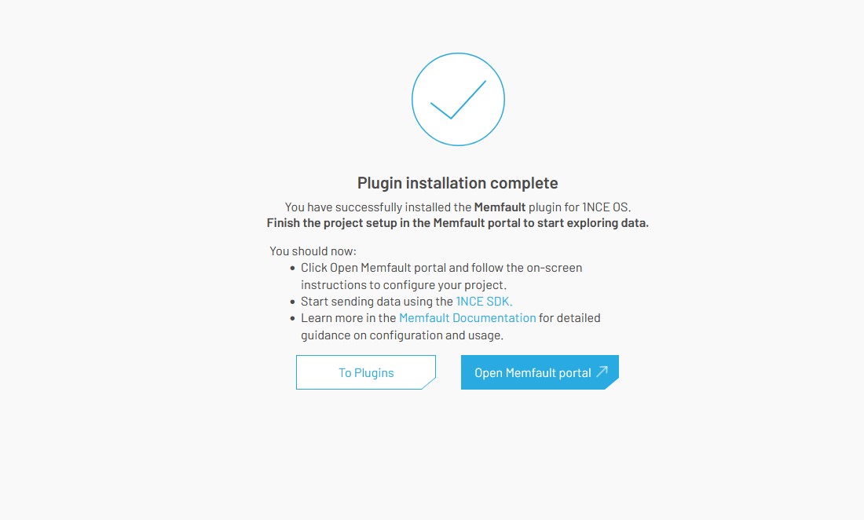Follow the 1NCE SDK link
Viewport: 864px width, 520px height.
tap(484, 301)
